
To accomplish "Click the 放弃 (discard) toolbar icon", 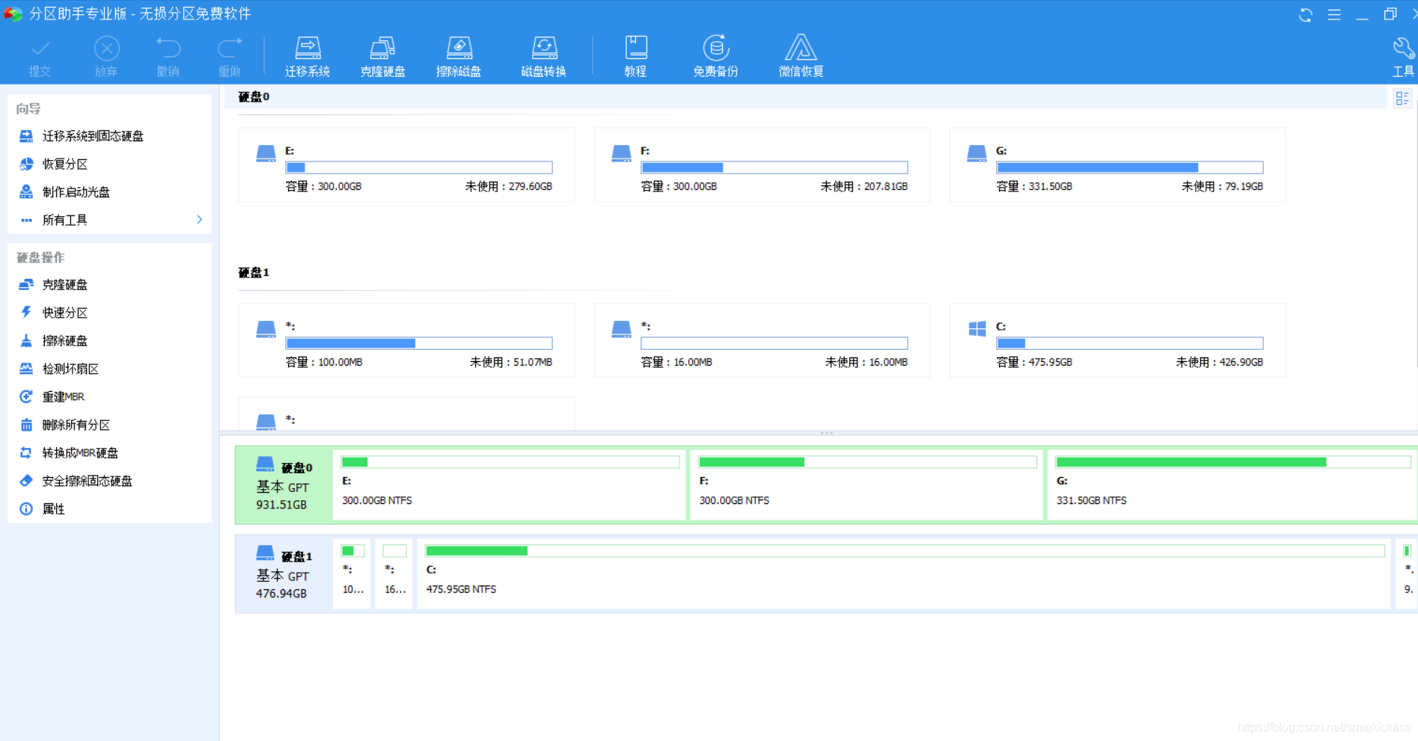I will click(106, 57).
